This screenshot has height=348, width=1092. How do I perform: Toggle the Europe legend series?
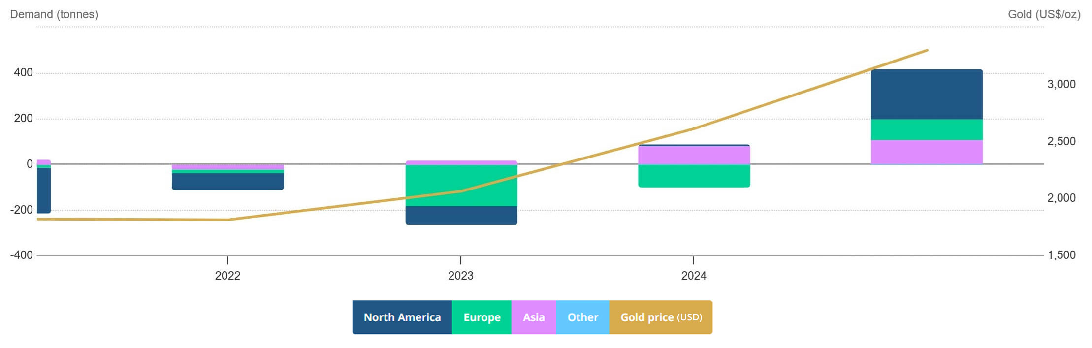(482, 317)
